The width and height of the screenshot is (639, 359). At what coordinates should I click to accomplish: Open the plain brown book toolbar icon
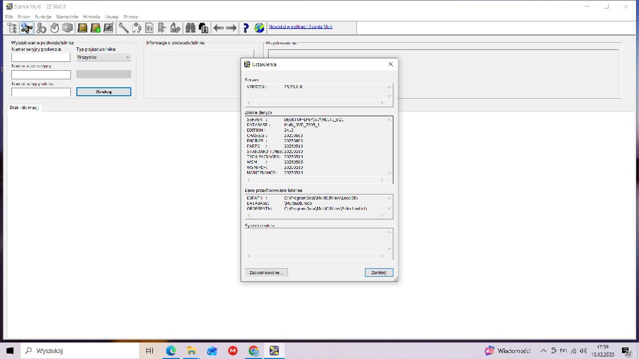(x=82, y=28)
